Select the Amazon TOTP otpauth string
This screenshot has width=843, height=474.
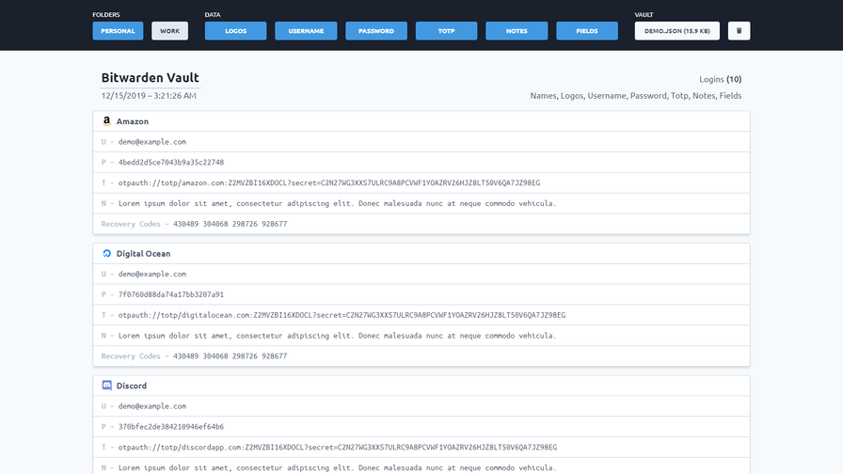(x=329, y=183)
